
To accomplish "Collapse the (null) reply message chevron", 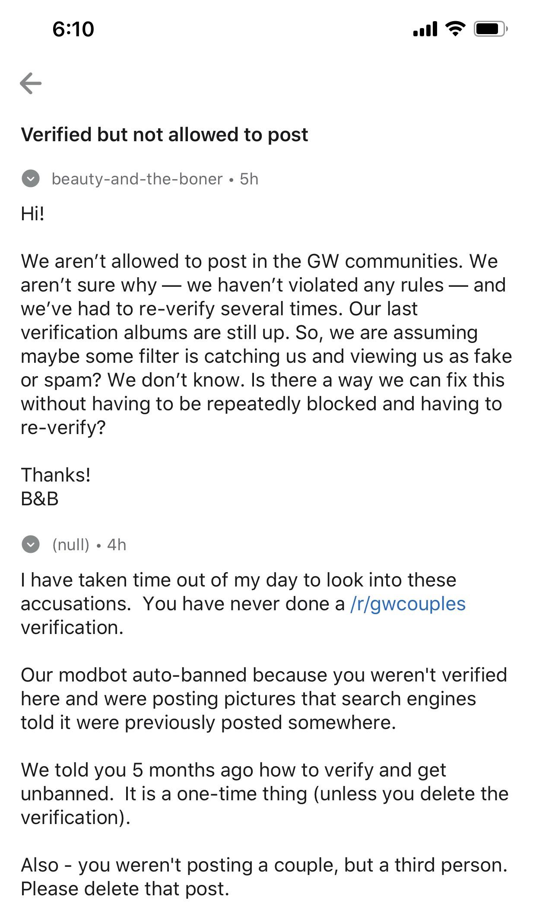I will [x=30, y=545].
